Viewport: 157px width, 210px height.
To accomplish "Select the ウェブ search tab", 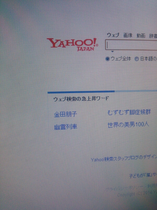I will (113, 35).
